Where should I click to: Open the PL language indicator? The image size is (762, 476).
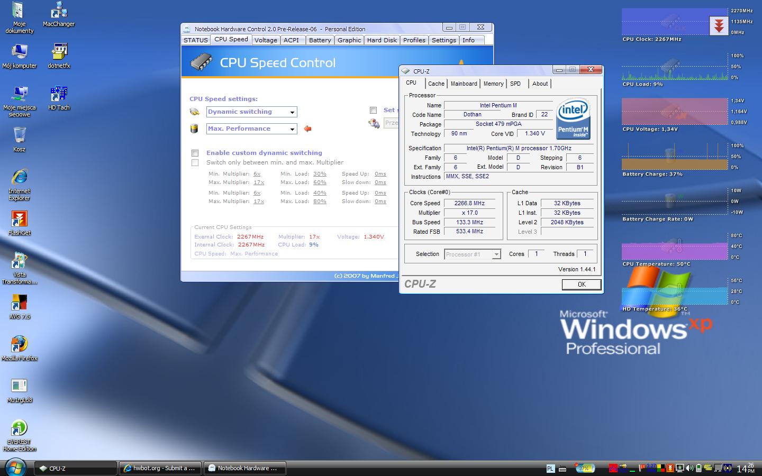point(550,469)
